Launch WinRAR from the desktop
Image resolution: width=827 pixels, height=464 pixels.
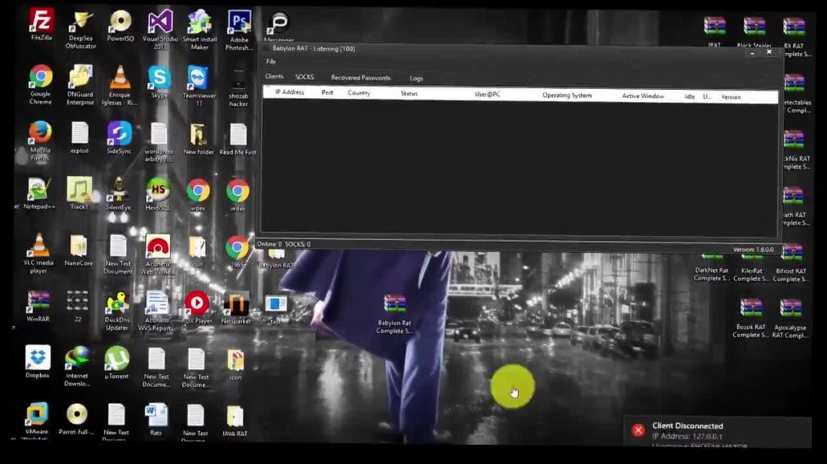click(x=38, y=307)
